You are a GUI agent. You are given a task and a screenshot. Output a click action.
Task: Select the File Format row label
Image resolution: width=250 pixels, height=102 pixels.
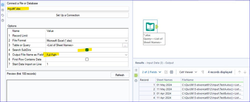pos(19,40)
